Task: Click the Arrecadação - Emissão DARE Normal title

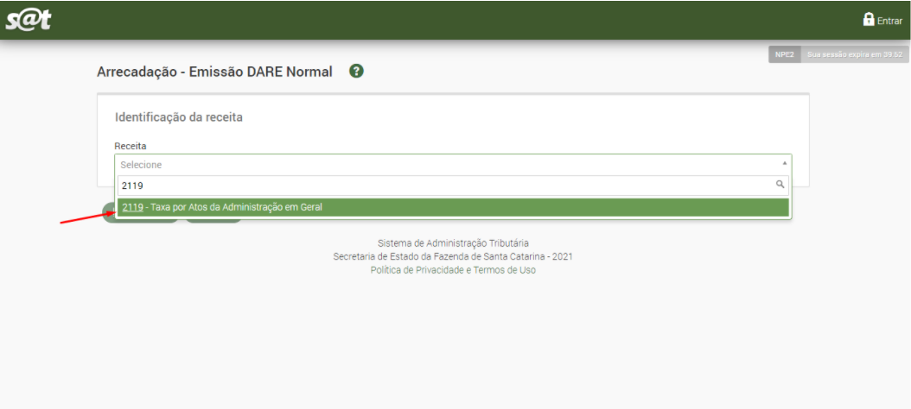Action: coord(214,72)
